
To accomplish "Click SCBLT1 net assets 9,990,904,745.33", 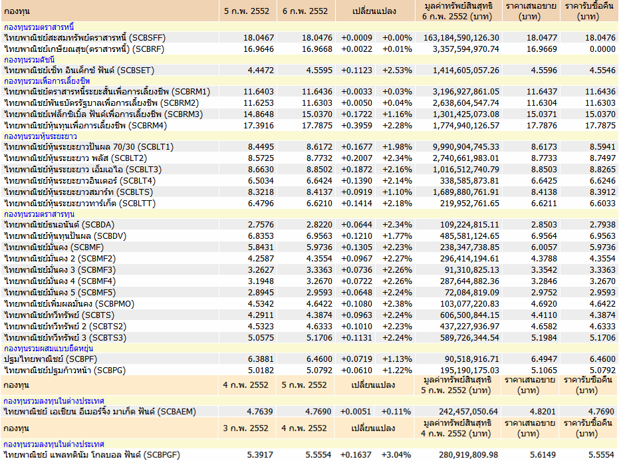I will point(465,146).
